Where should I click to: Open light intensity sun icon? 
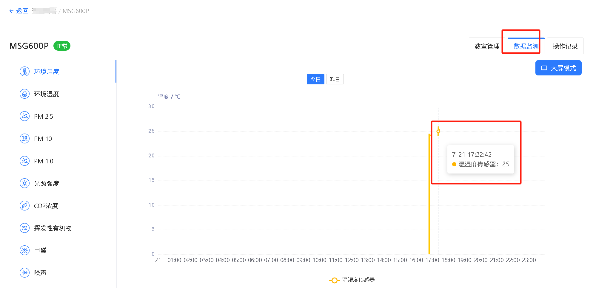point(24,183)
